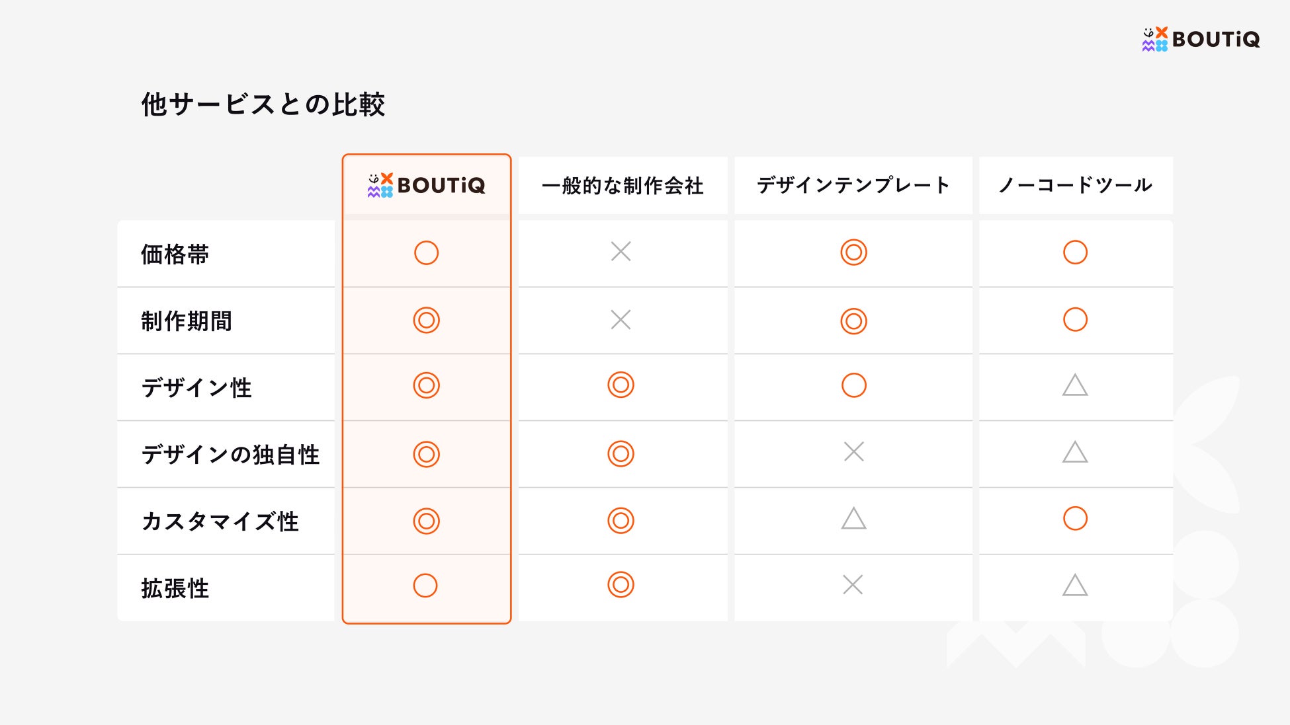Click the デザインの独自性 row label

click(x=230, y=455)
